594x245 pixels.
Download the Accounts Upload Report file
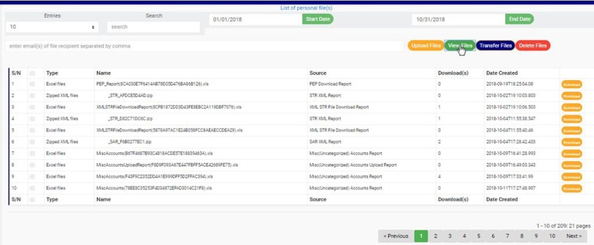(x=571, y=165)
